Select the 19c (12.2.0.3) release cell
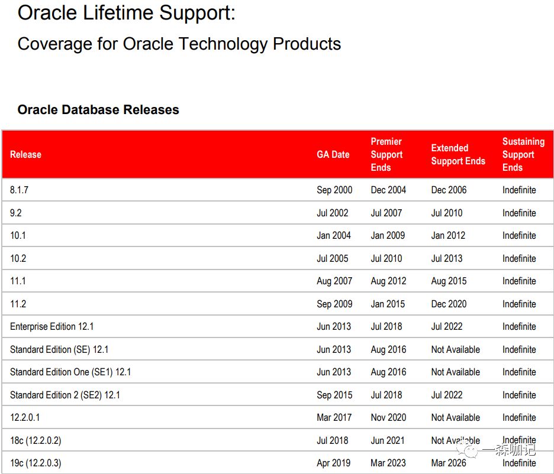554x474 pixels. point(36,463)
